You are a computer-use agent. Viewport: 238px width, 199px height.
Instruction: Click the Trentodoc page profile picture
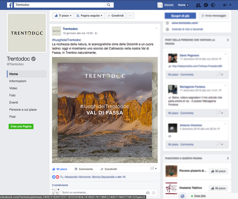(27, 33)
